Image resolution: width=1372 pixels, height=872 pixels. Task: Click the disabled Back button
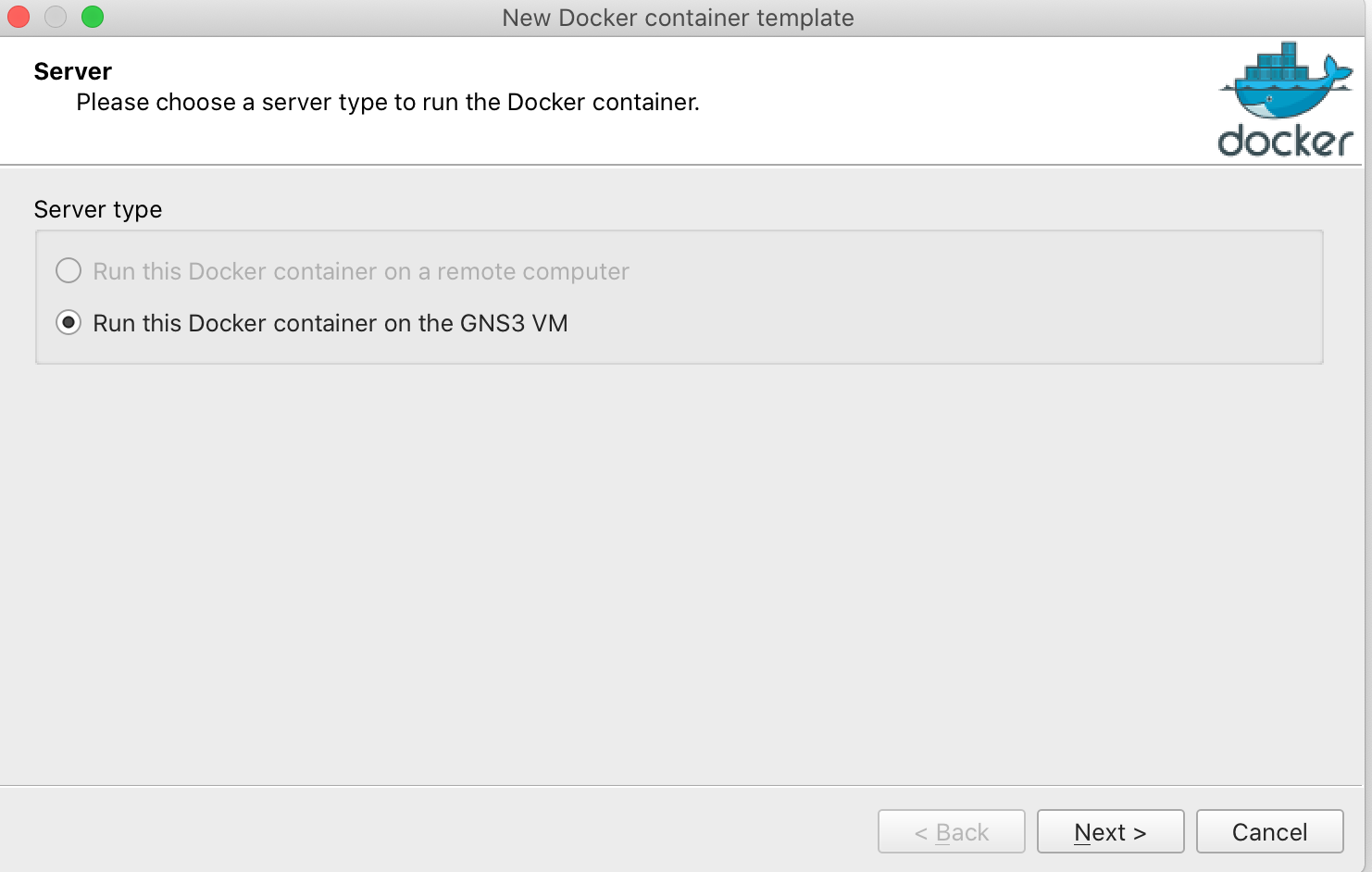point(951,831)
